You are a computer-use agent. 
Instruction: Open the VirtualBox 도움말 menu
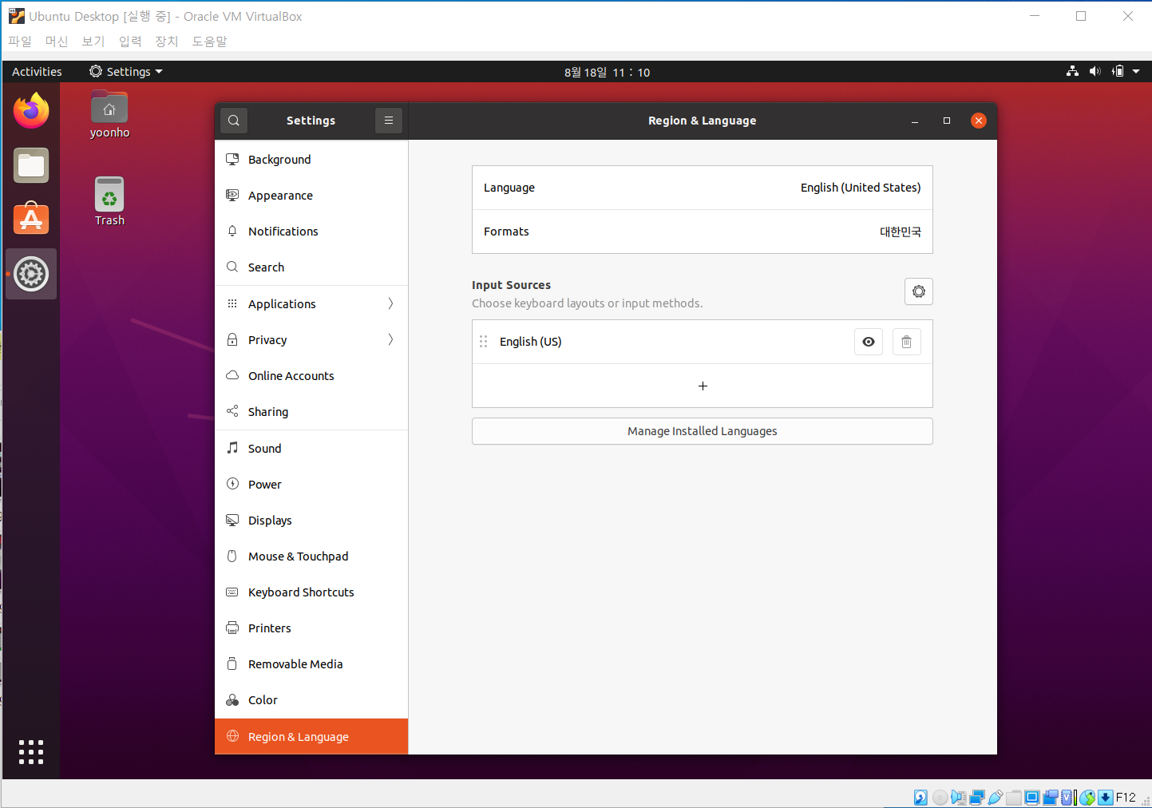[209, 41]
